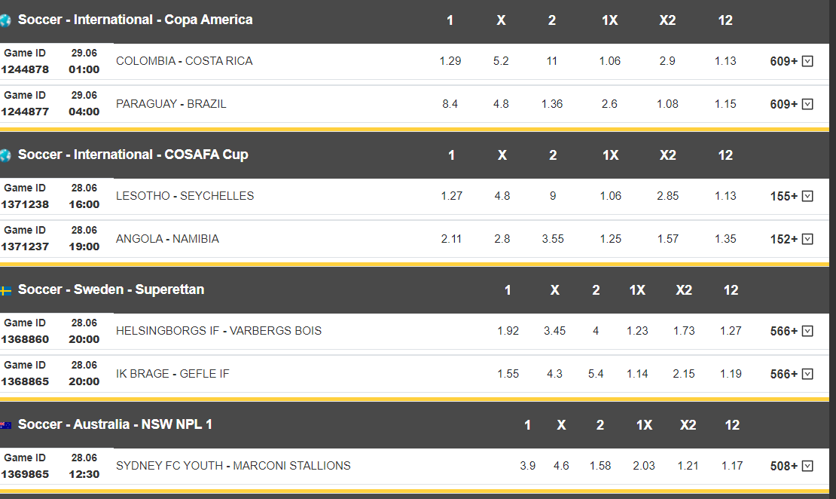The height and width of the screenshot is (499, 836).
Task: Expand 566+ markets for IK Brage - Gefle IF
Action: [792, 374]
